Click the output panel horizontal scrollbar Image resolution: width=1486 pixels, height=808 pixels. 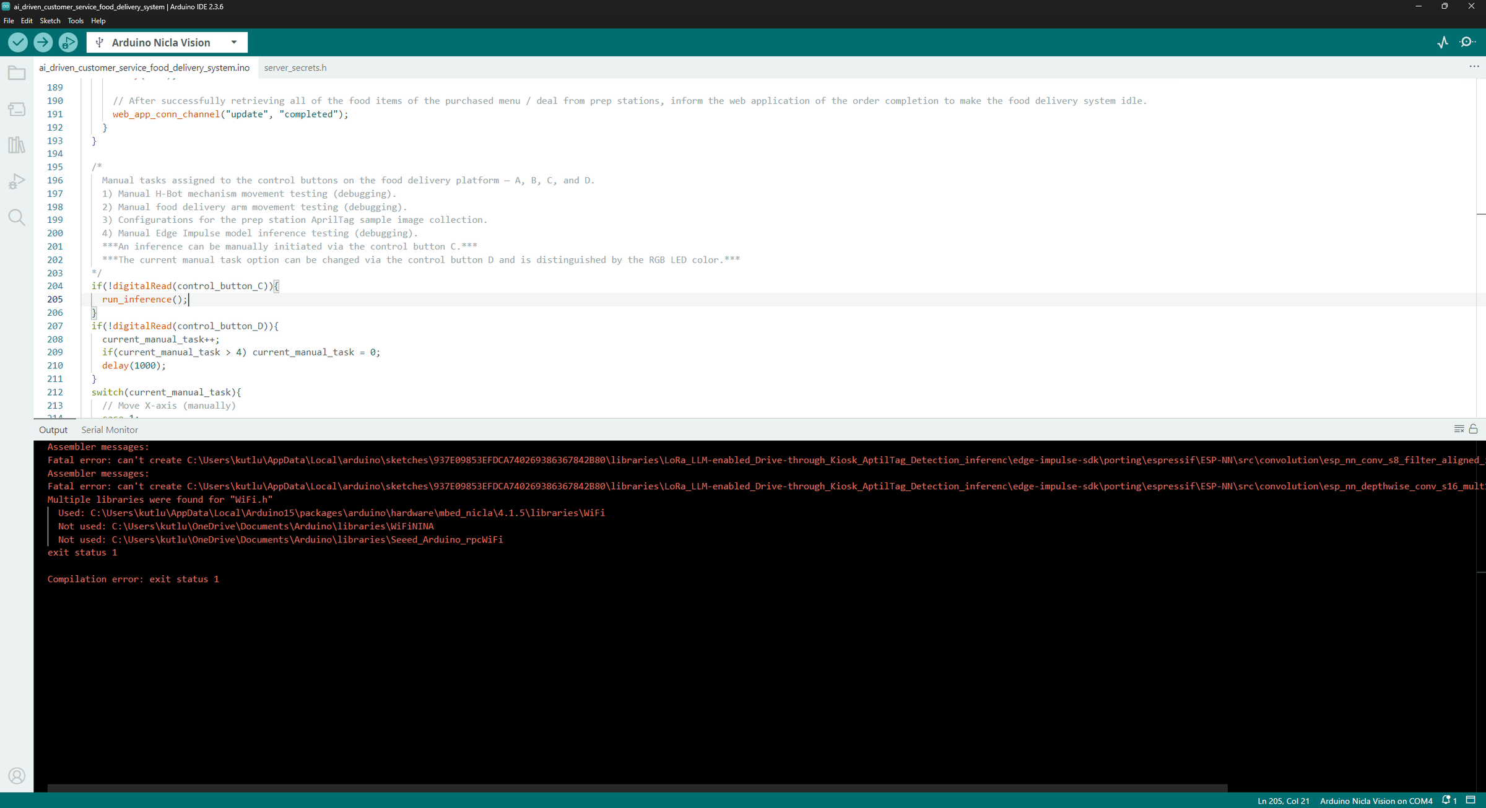[637, 788]
